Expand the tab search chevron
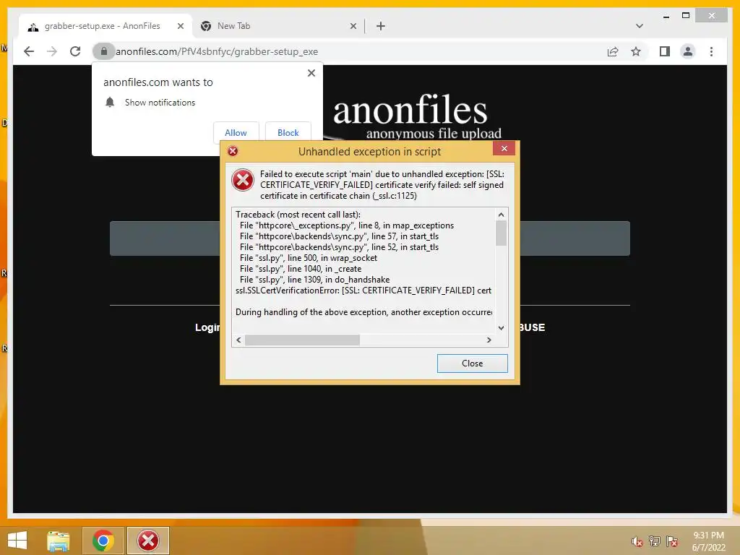 (640, 26)
